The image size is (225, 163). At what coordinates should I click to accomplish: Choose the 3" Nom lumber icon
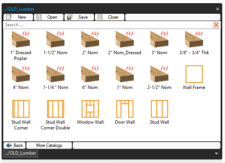click(x=159, y=39)
